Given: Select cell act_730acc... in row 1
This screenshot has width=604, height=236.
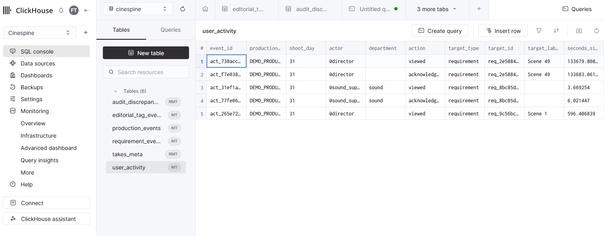Looking at the screenshot, I should (x=226, y=61).
